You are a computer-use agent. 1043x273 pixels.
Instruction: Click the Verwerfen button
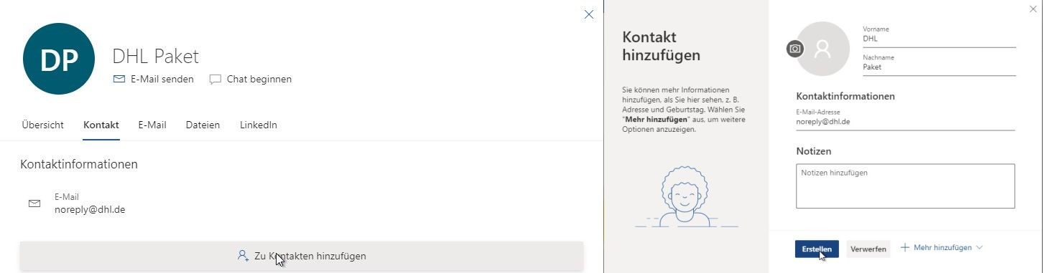[x=868, y=249]
